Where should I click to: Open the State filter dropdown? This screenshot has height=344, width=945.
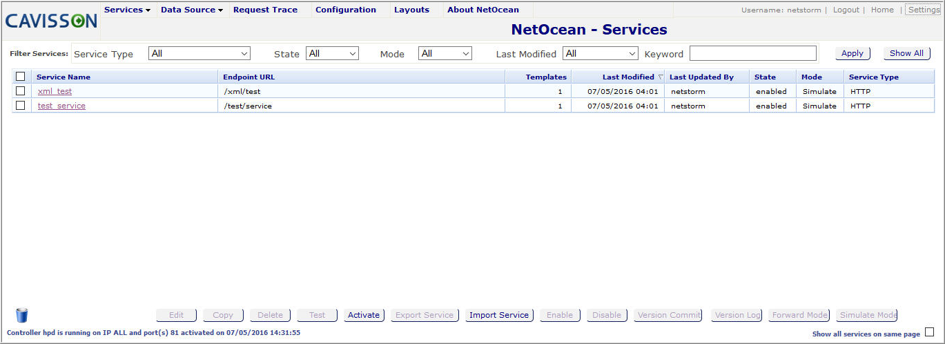(x=332, y=53)
